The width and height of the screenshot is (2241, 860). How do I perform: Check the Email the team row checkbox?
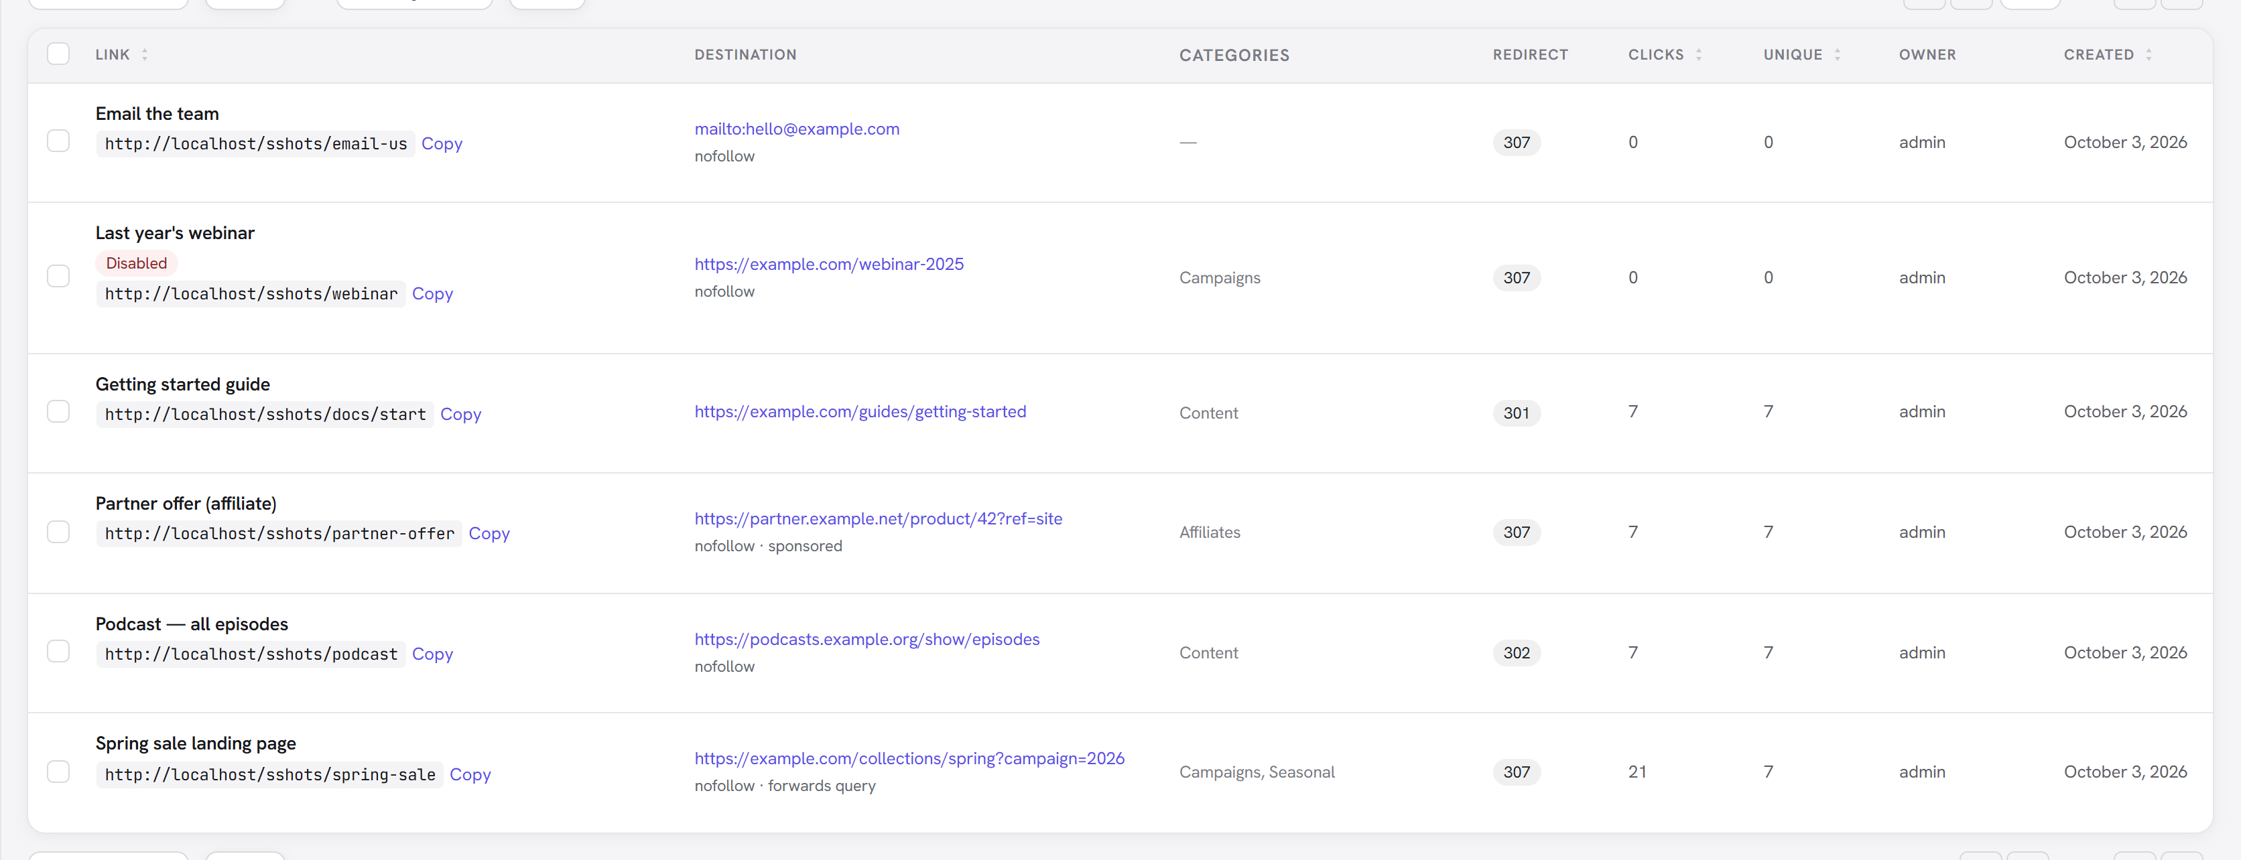pyautogui.click(x=58, y=141)
